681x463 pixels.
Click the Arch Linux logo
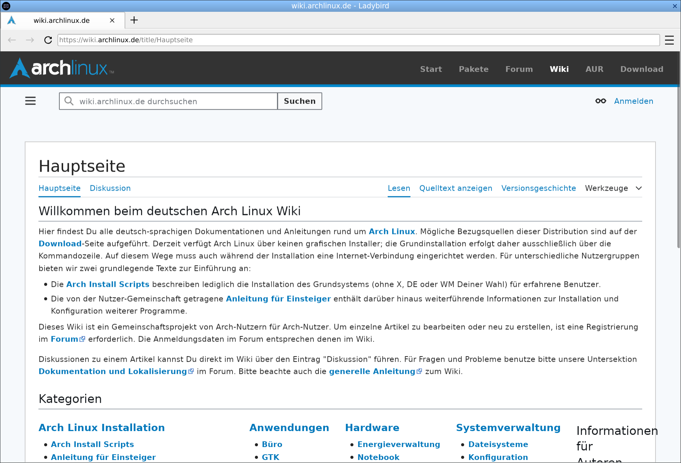click(62, 68)
